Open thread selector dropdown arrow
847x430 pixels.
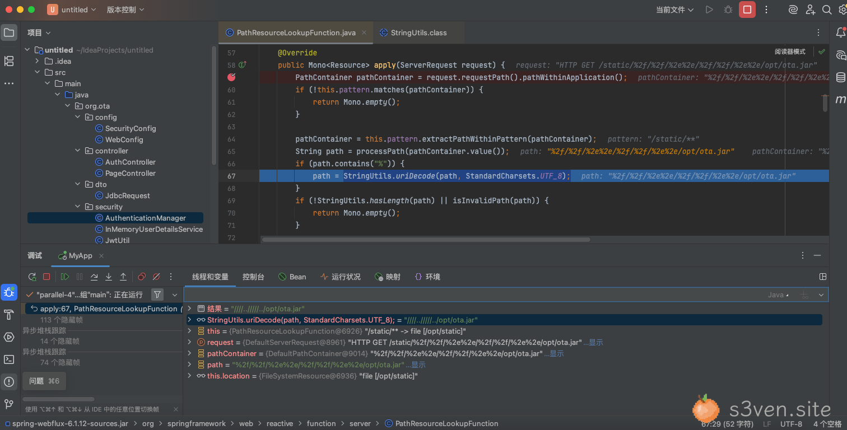(175, 295)
